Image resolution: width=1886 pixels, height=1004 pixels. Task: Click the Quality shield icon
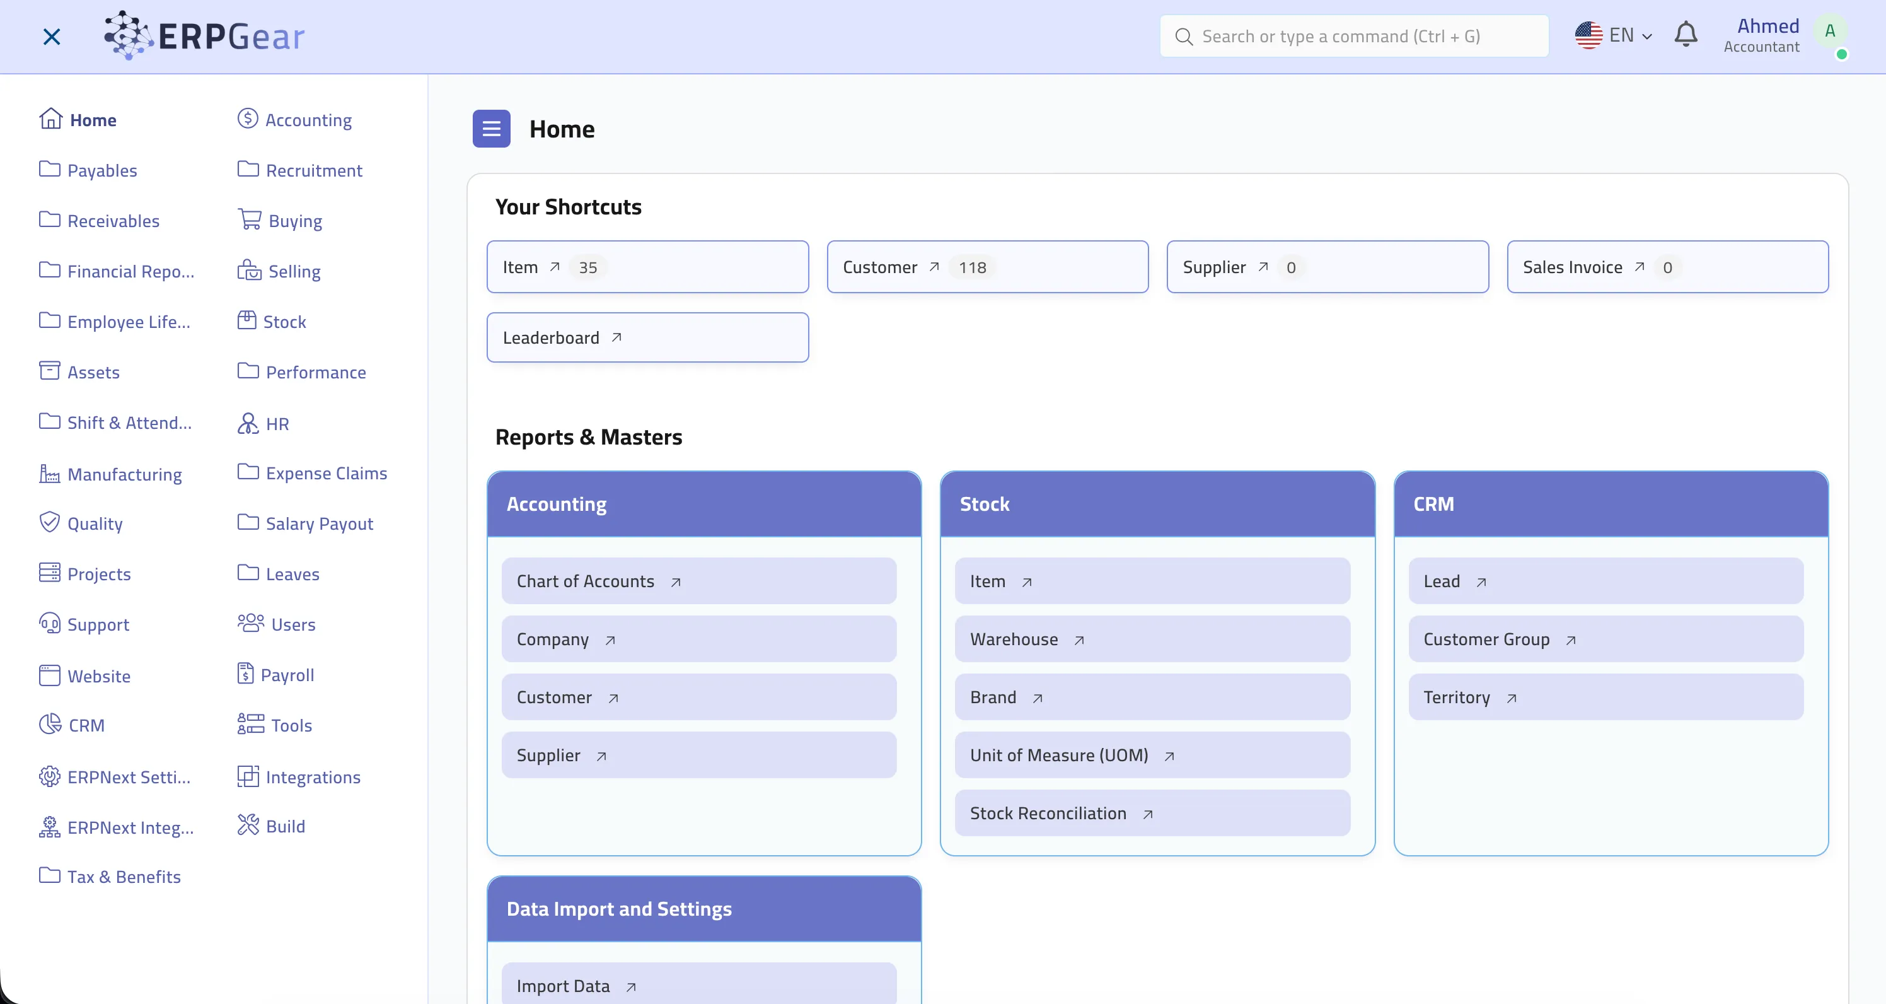(x=50, y=523)
